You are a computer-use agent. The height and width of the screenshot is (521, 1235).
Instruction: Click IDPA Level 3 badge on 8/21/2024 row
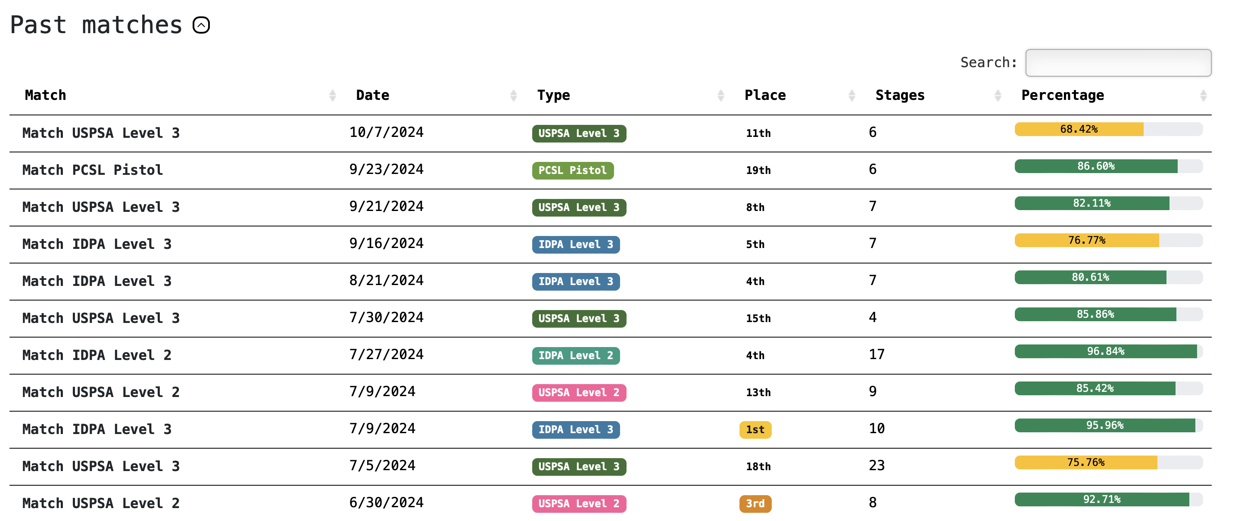point(575,282)
